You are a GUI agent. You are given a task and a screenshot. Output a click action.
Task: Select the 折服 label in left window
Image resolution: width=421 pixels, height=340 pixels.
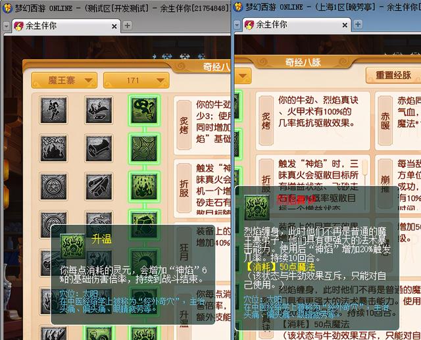pos(184,188)
